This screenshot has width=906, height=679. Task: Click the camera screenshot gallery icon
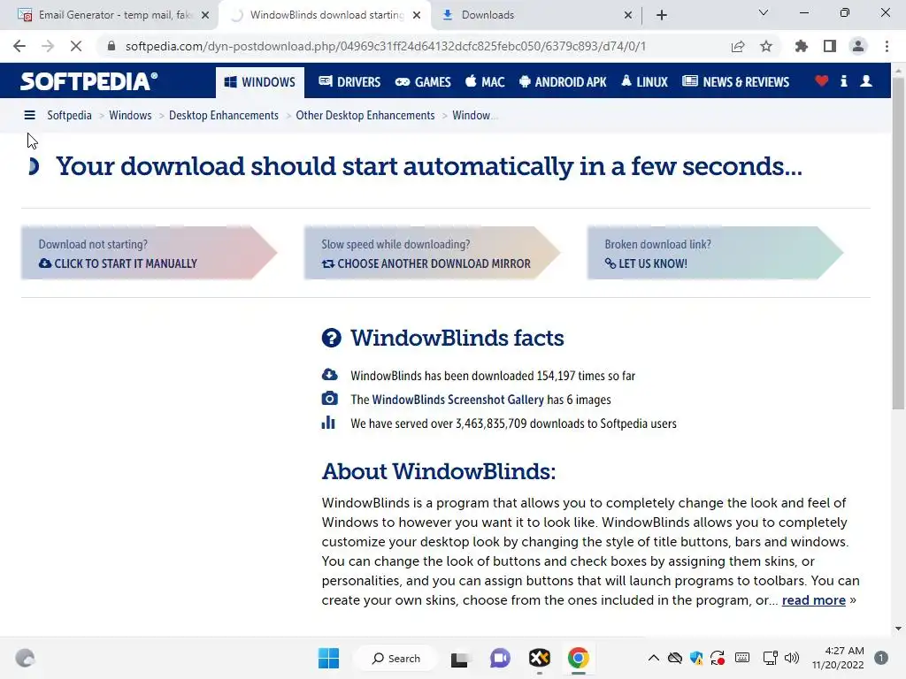[329, 399]
